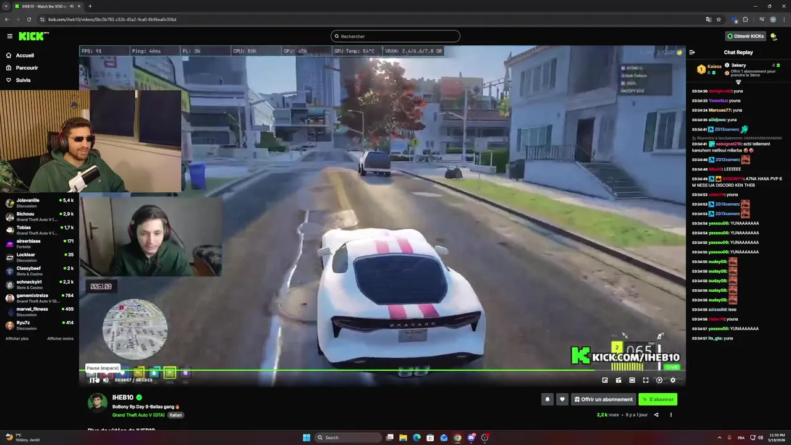
Task: Open the Classybeef channel
Action: click(40, 271)
